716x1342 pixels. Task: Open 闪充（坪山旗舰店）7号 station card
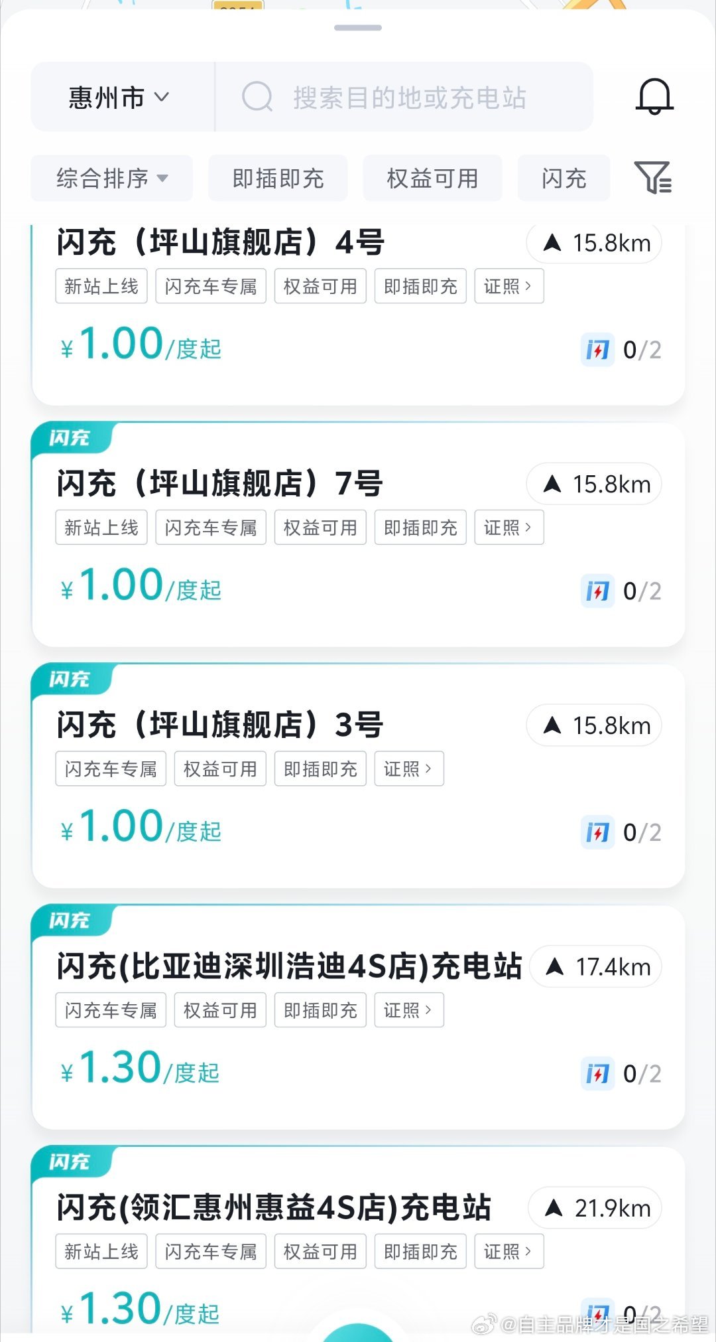(358, 534)
